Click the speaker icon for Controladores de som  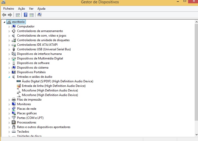click(x=14, y=36)
